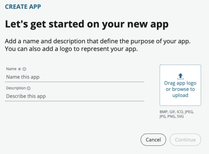209x154 pixels.
Task: Focus the 'Describe this app' text field
Action: (75, 96)
